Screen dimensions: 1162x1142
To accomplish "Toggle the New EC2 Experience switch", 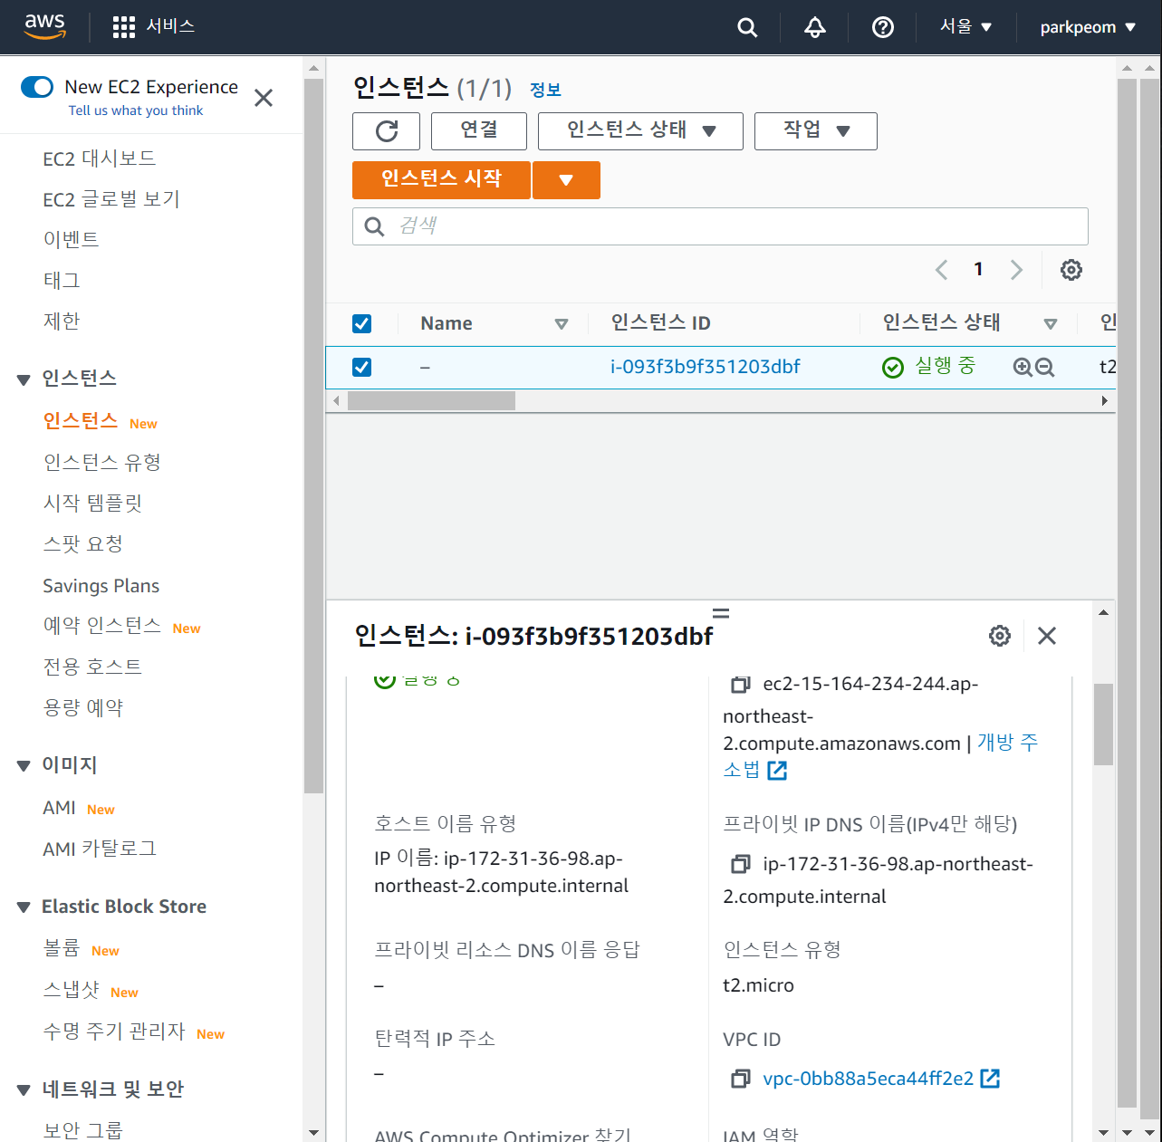I will (37, 87).
